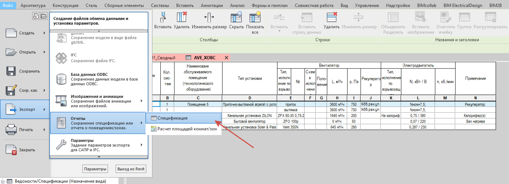Screen dimensions: 509x184
Task: Click the Сохранить floppy disk icon
Action: pyautogui.click(x=10, y=71)
